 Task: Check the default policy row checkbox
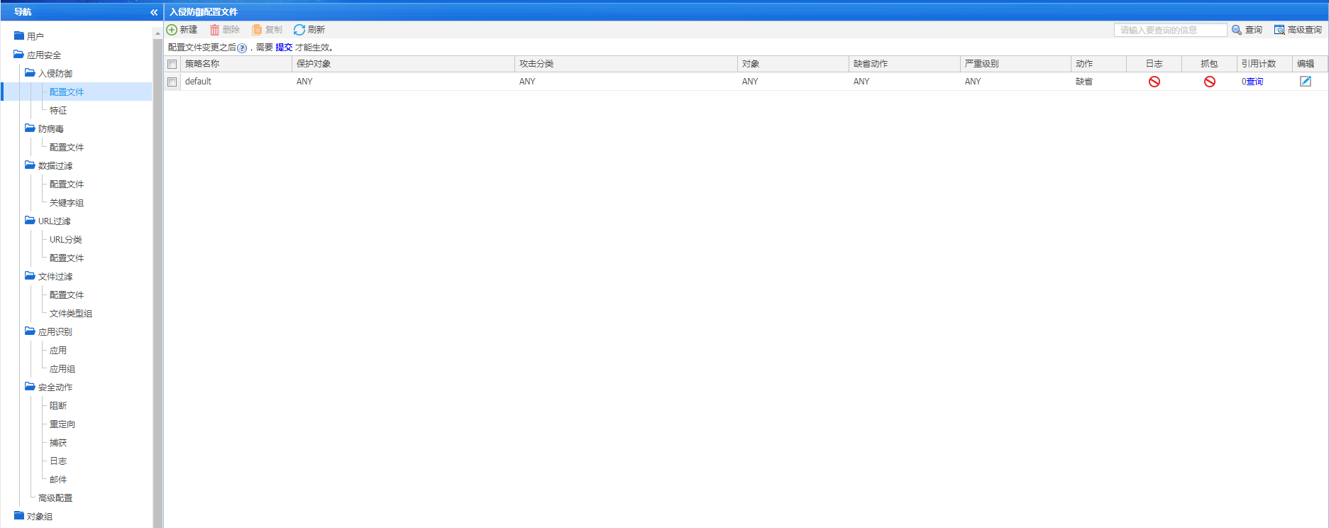tap(172, 82)
